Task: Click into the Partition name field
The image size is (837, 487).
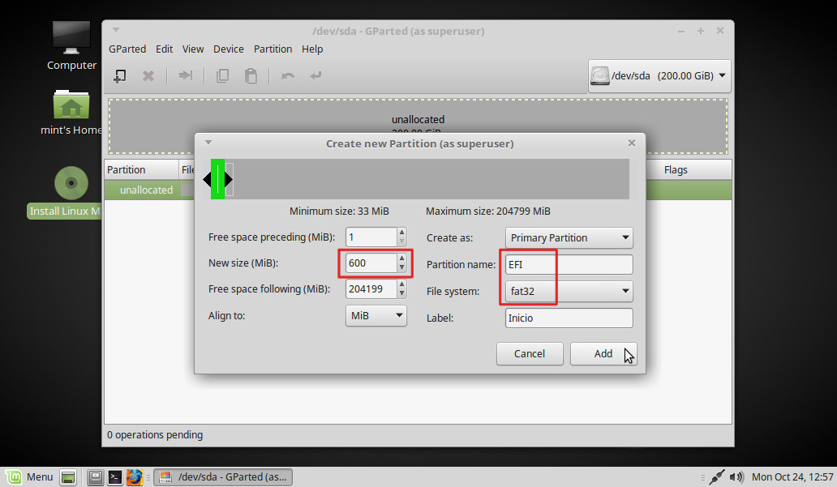Action: (569, 264)
